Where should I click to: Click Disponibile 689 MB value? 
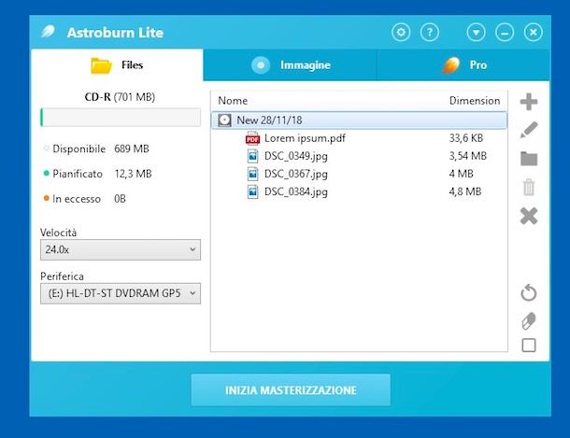point(132,148)
